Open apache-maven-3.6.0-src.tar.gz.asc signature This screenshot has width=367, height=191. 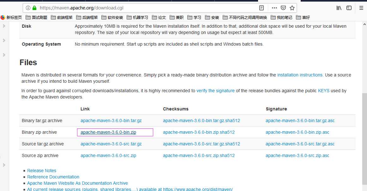[x=300, y=144]
